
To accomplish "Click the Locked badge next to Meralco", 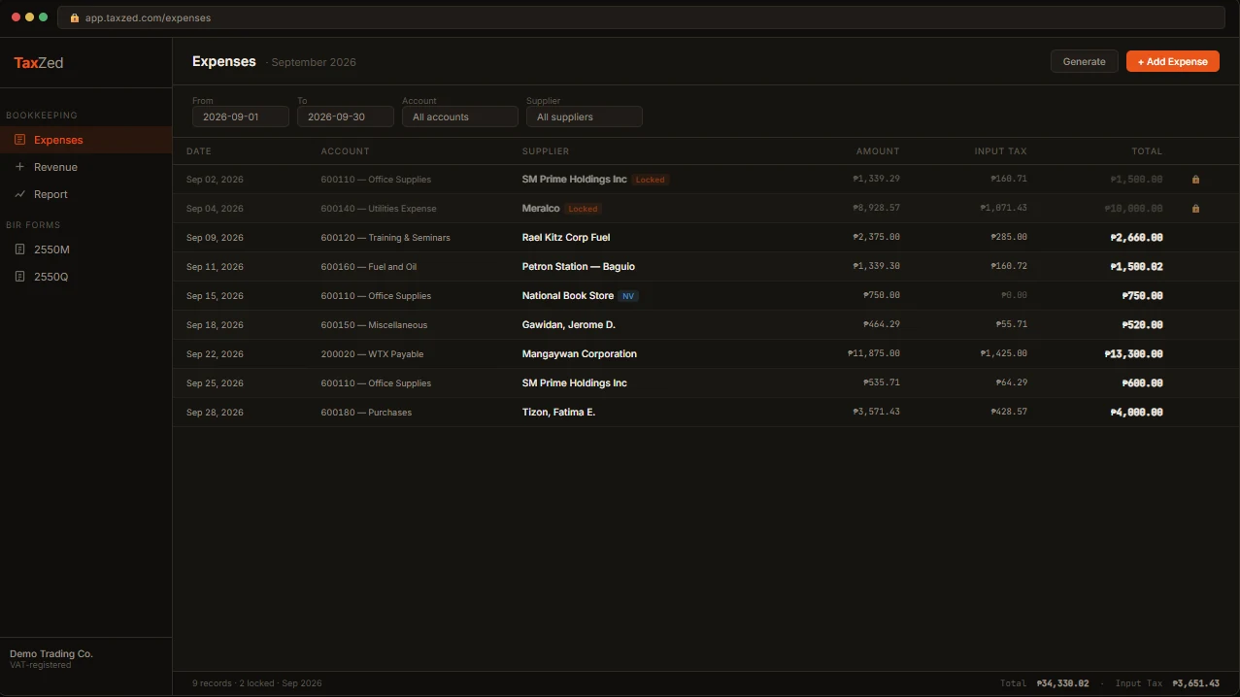I will [x=584, y=209].
